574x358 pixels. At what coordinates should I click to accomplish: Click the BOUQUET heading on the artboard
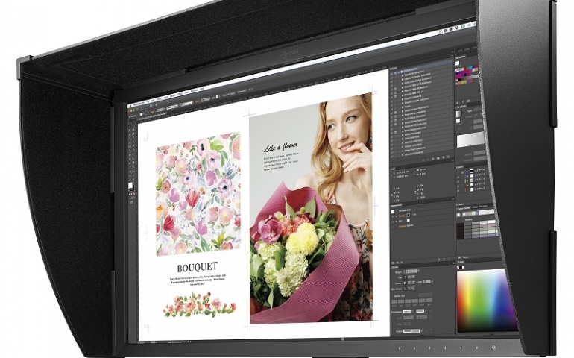[198, 268]
